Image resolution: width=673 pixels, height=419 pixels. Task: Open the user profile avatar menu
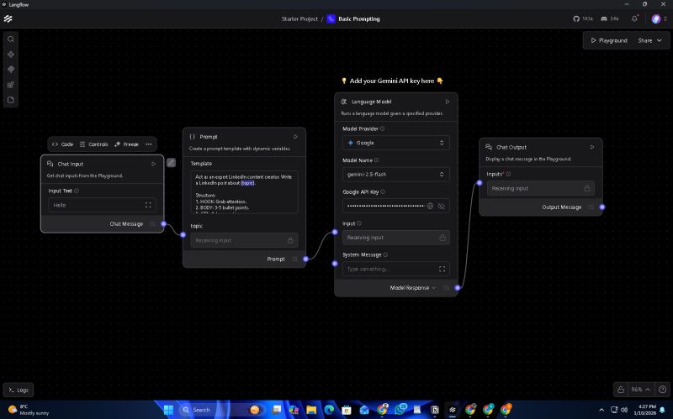[x=656, y=18]
